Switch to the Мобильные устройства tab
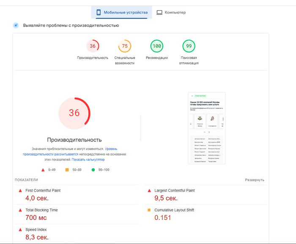Image resolution: width=296 pixels, height=244 pixels. pos(122,12)
